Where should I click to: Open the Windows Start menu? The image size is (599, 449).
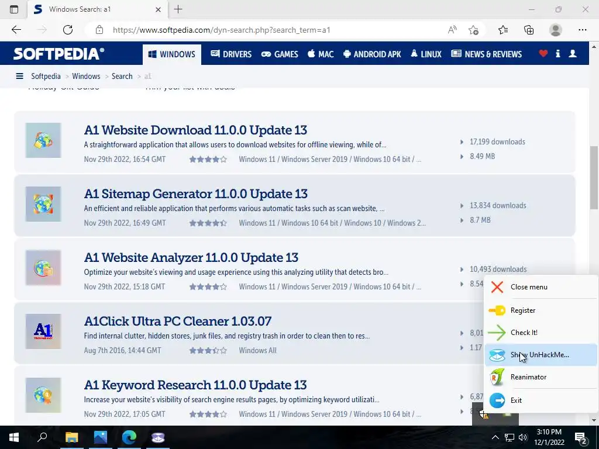point(14,437)
